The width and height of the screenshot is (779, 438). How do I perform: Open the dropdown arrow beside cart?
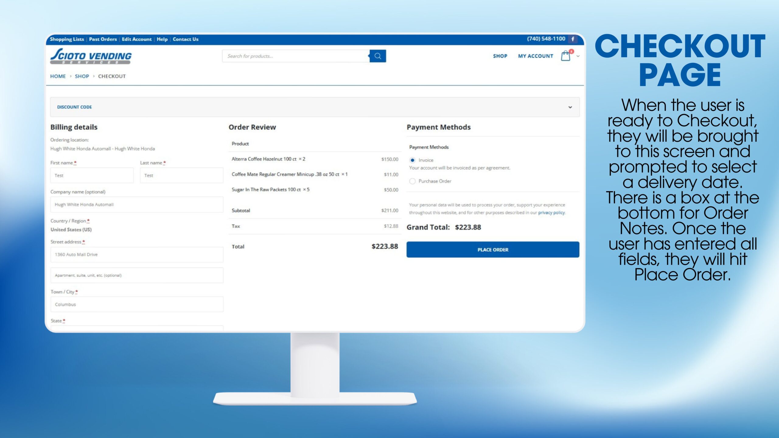pos(578,56)
